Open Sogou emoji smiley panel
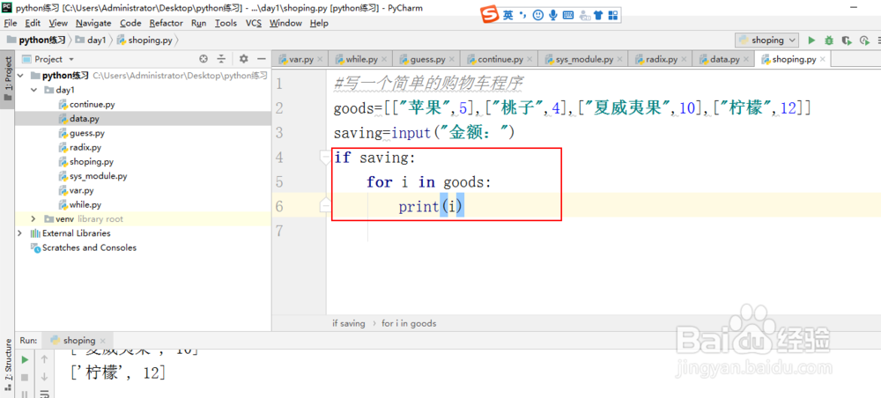The image size is (881, 398). (x=537, y=15)
